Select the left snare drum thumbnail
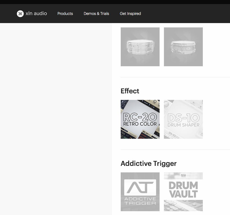The image size is (230, 215). 140,47
